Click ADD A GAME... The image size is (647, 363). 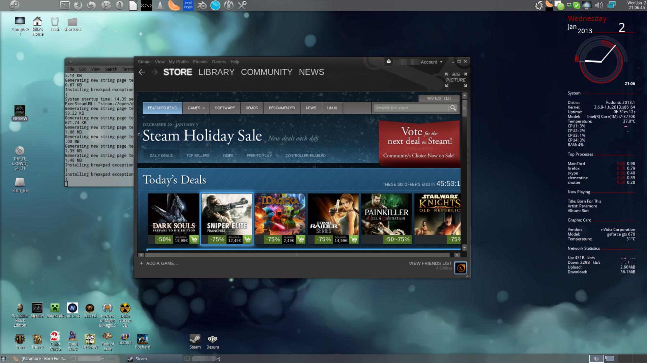[159, 263]
